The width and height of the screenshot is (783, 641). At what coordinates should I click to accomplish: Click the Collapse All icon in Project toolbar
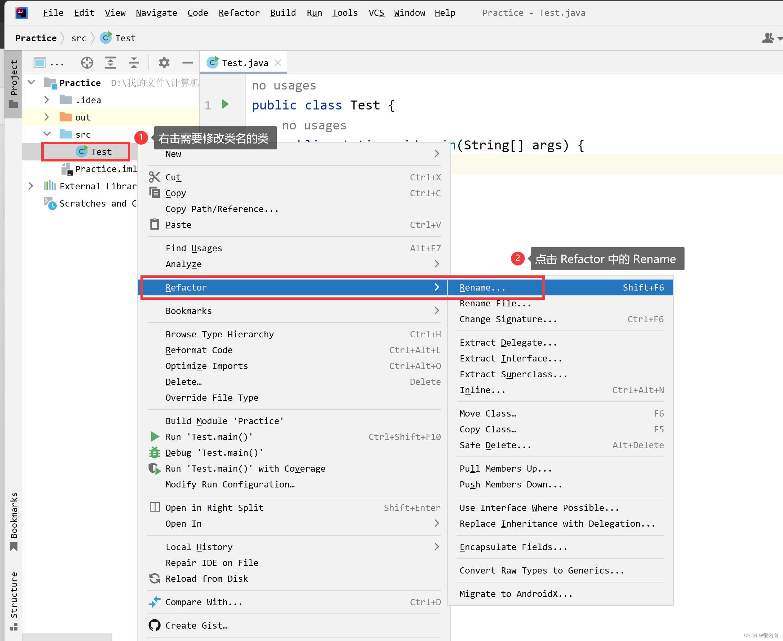point(134,63)
